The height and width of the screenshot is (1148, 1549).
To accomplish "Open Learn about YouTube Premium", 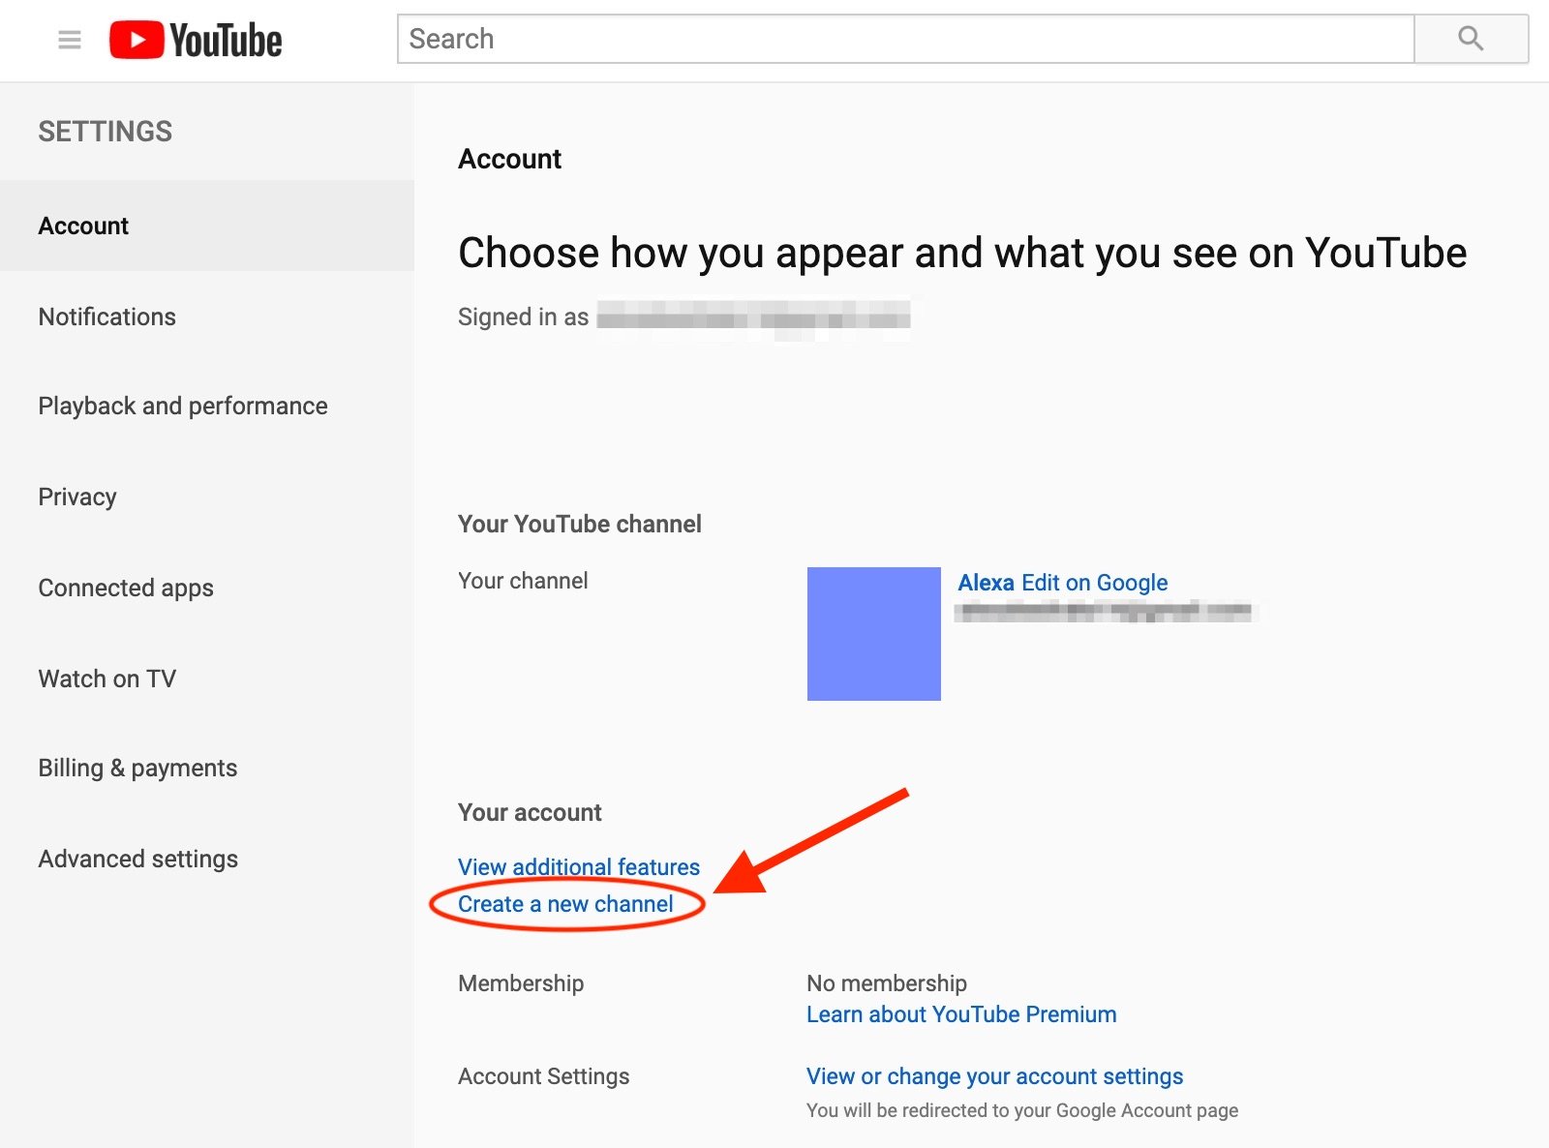I will pyautogui.click(x=960, y=1014).
